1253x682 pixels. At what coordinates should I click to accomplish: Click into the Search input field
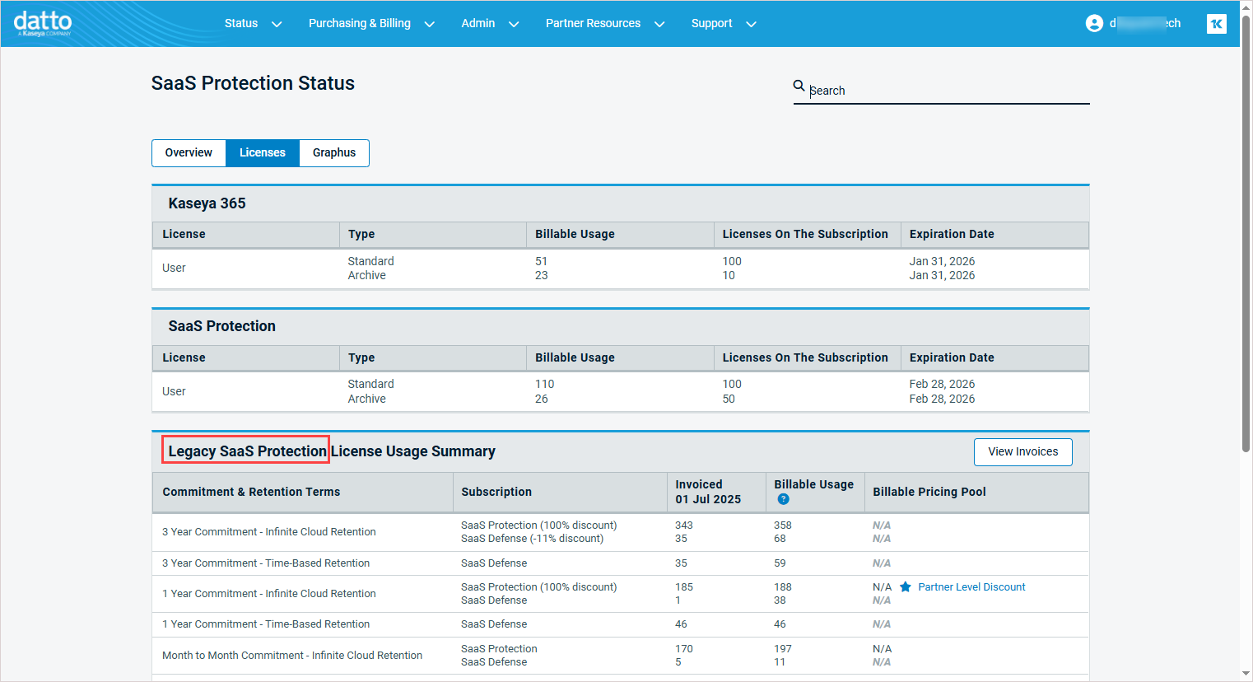tap(947, 91)
